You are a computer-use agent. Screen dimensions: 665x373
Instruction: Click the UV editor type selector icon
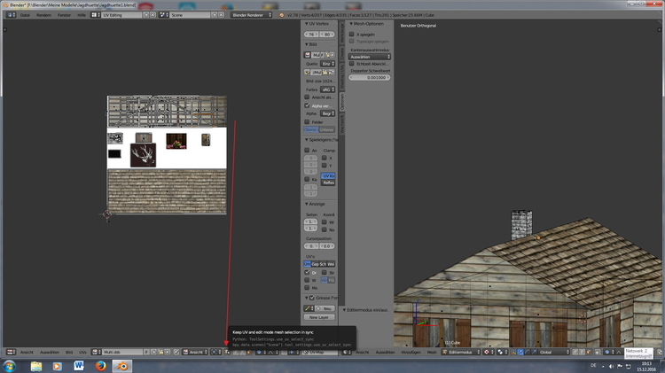[11, 353]
